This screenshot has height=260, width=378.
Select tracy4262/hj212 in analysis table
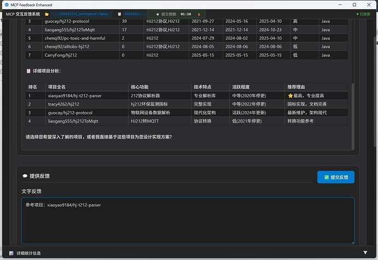(64, 104)
